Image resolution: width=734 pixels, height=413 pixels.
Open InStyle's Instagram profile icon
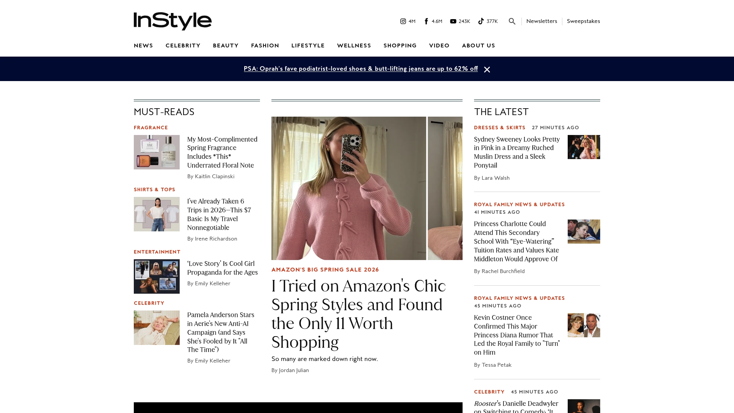[404, 21]
